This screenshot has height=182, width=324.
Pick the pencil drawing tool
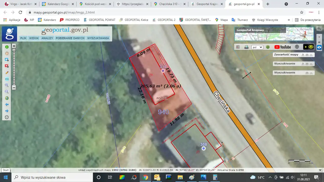7,72
